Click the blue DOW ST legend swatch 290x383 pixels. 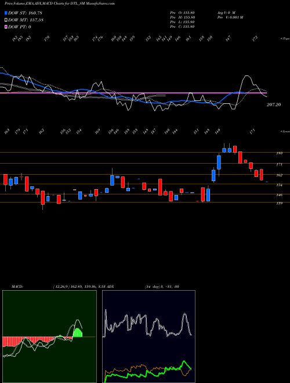point(6,13)
